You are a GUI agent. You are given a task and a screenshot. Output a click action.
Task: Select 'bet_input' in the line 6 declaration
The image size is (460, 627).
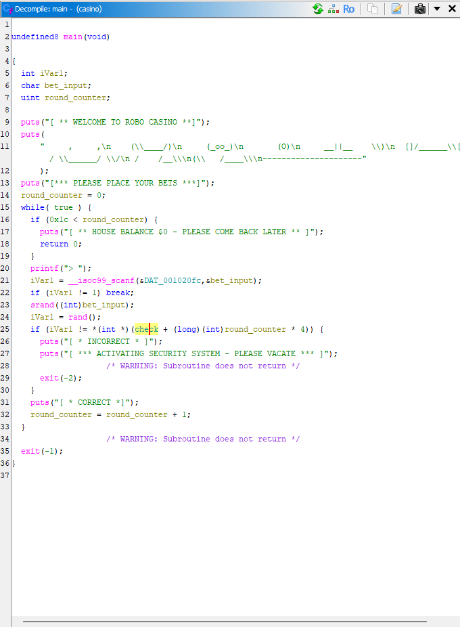[66, 85]
